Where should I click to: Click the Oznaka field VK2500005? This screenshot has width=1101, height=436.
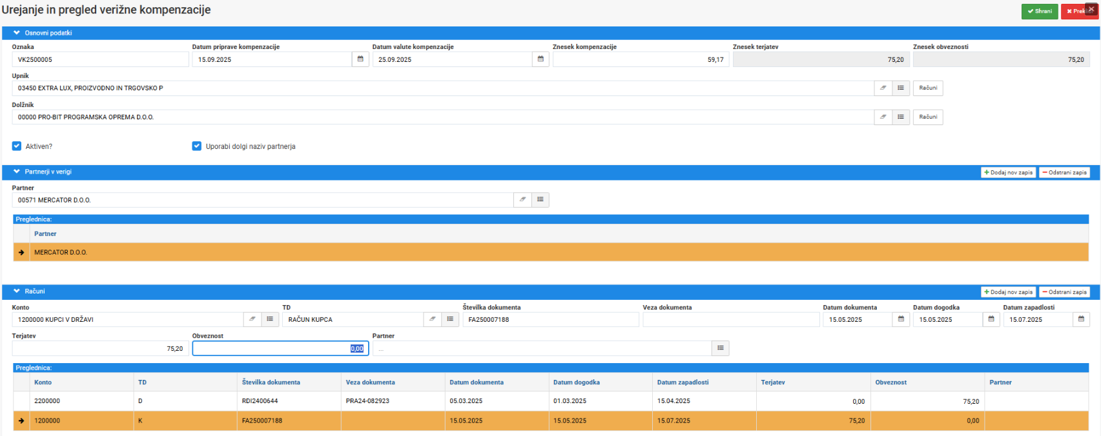(100, 59)
